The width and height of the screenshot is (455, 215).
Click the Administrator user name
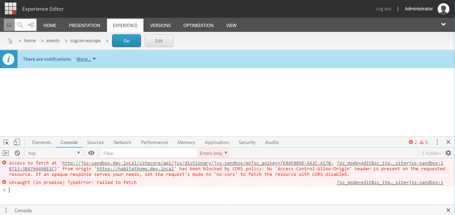pos(419,9)
